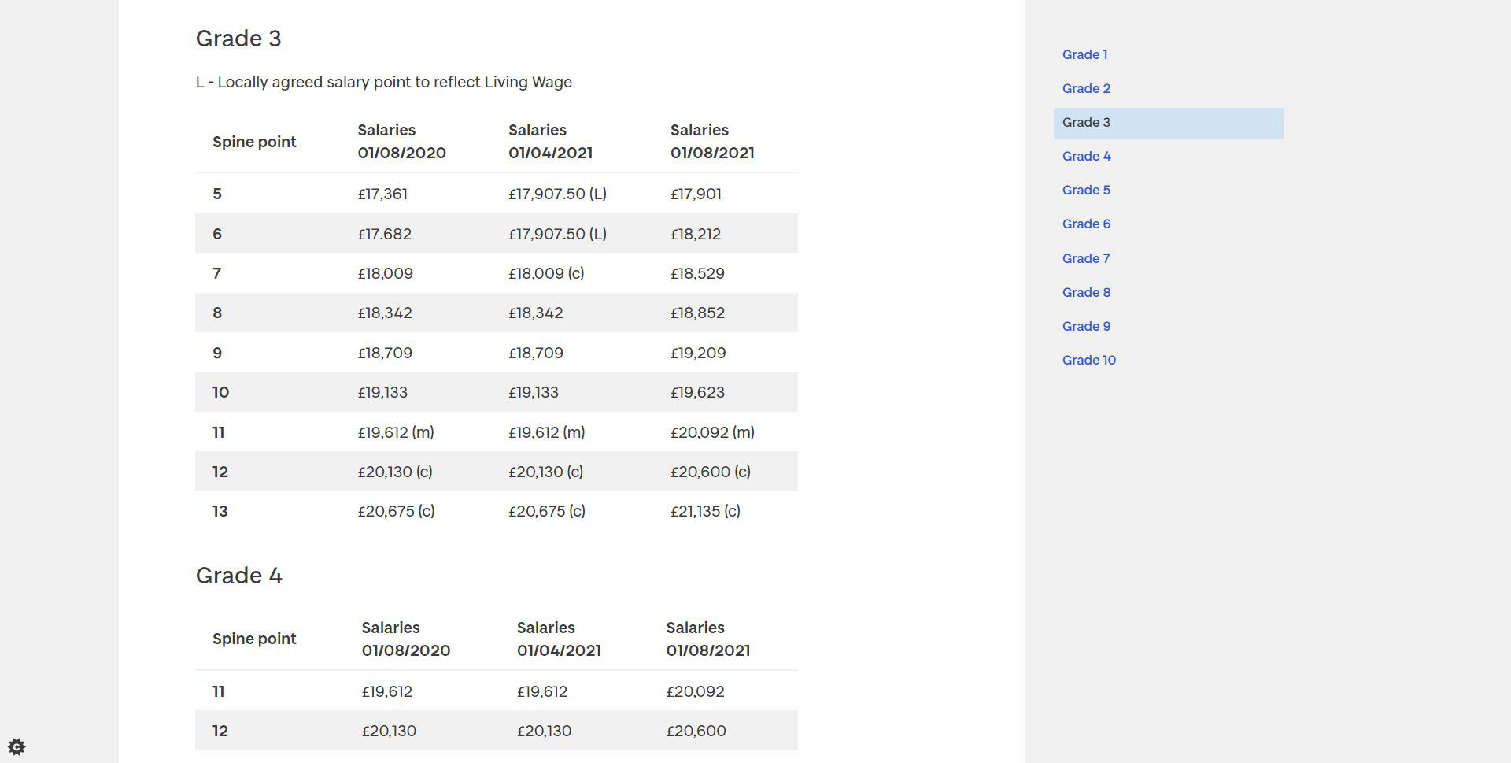The width and height of the screenshot is (1511, 763).
Task: Go to Grade 10 in sidebar
Action: [1088, 361]
